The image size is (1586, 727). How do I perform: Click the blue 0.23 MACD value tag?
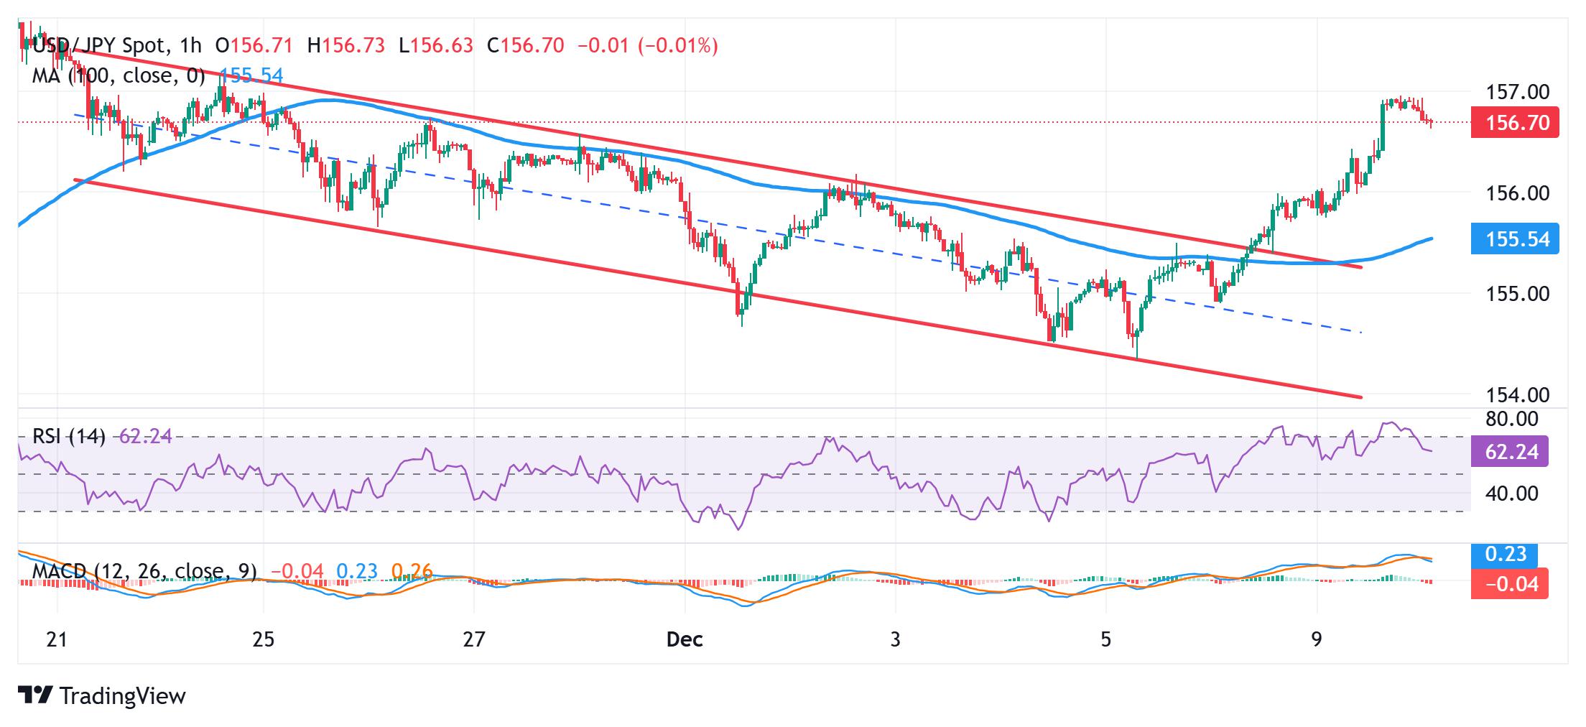(1505, 555)
